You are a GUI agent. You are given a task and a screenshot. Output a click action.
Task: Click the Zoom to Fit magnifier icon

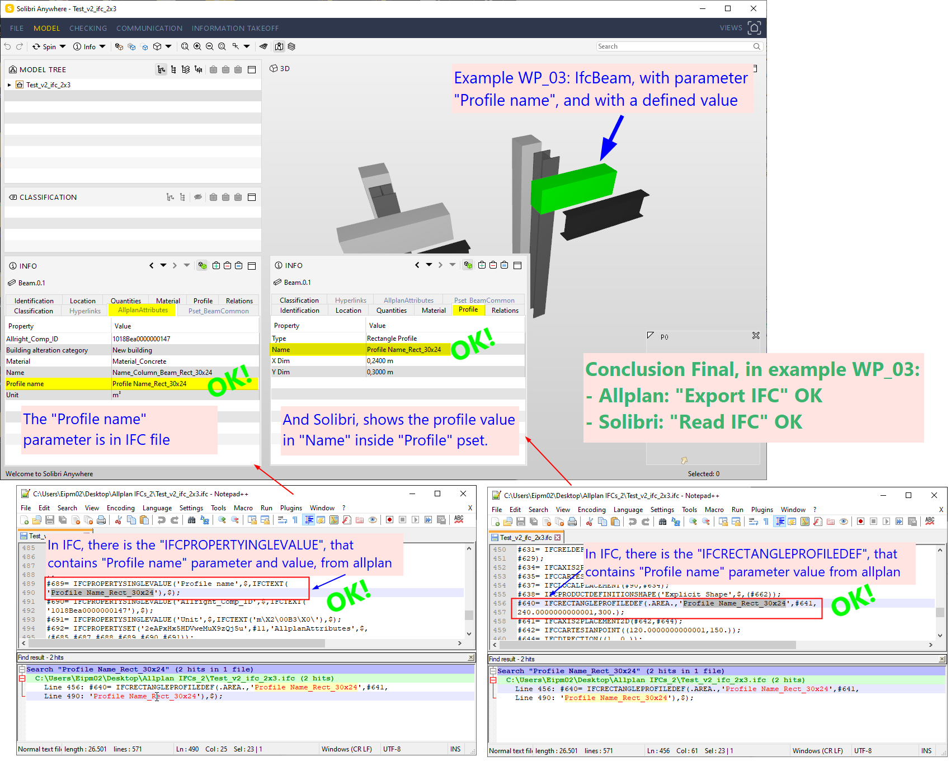click(x=185, y=46)
